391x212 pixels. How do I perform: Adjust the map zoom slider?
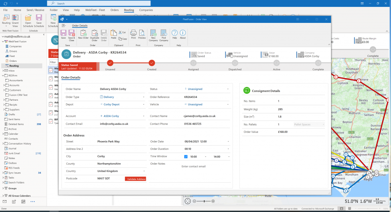pyautogui.click(x=205, y=201)
